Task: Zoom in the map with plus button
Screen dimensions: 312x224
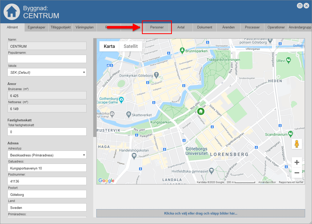Action: point(297,162)
